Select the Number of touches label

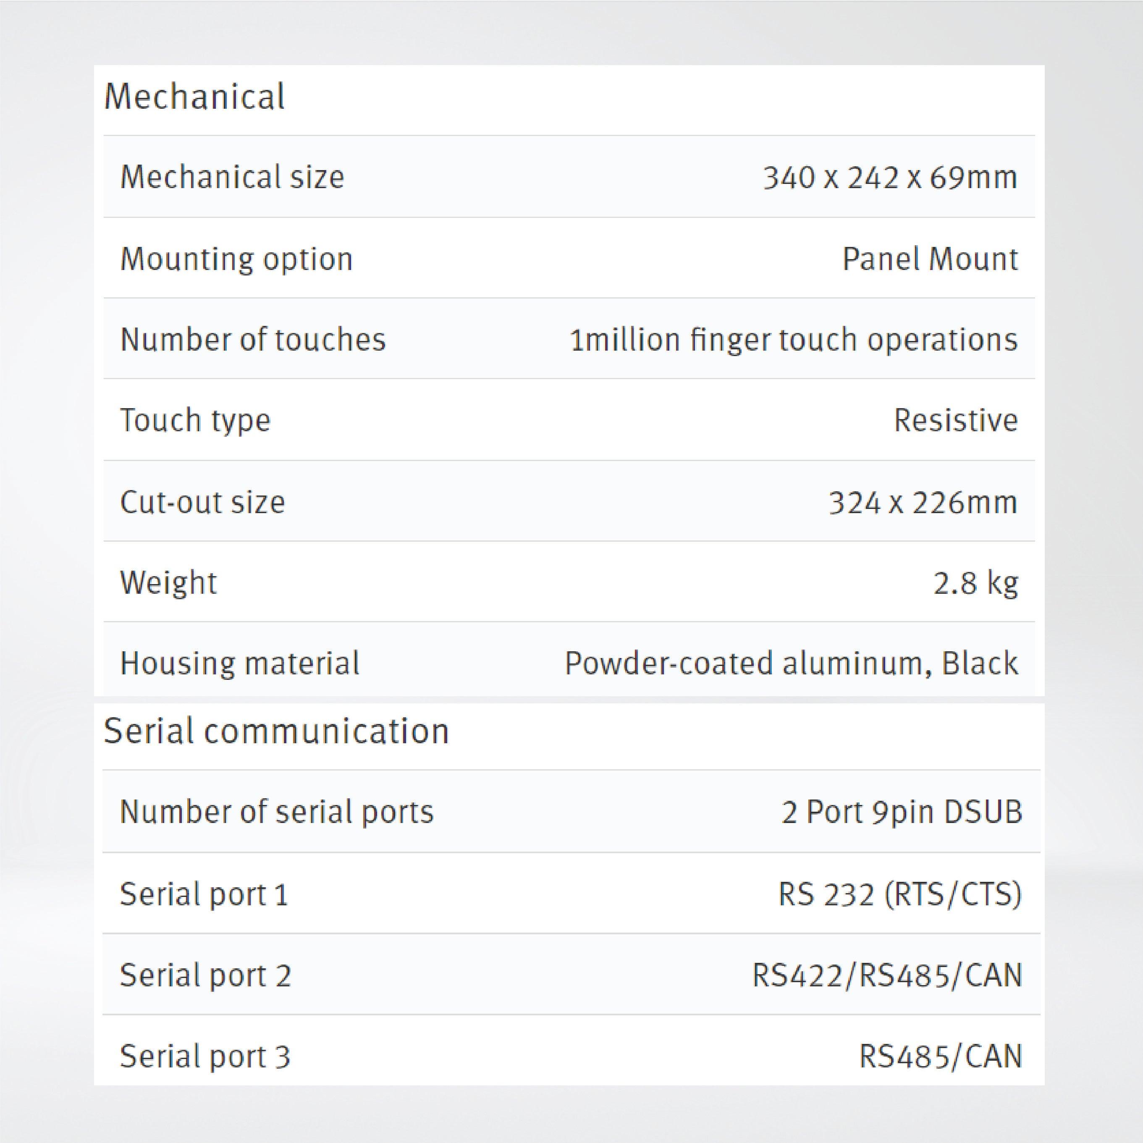[253, 340]
